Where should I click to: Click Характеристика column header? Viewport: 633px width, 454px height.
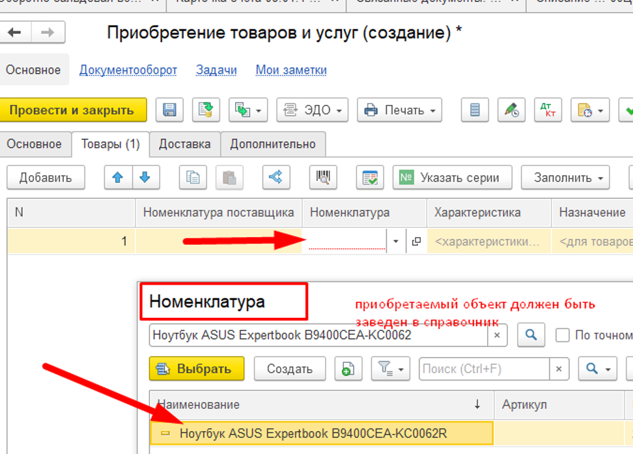489,212
